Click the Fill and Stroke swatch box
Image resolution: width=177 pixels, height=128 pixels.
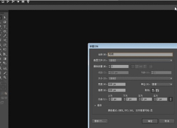pyautogui.click(x=3, y=87)
